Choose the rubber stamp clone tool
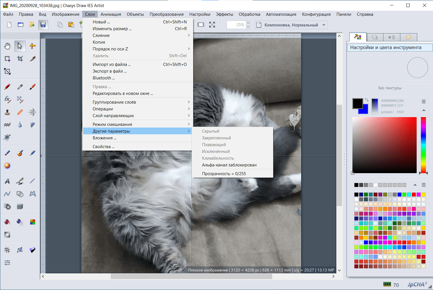The image size is (433, 290). [x=7, y=112]
